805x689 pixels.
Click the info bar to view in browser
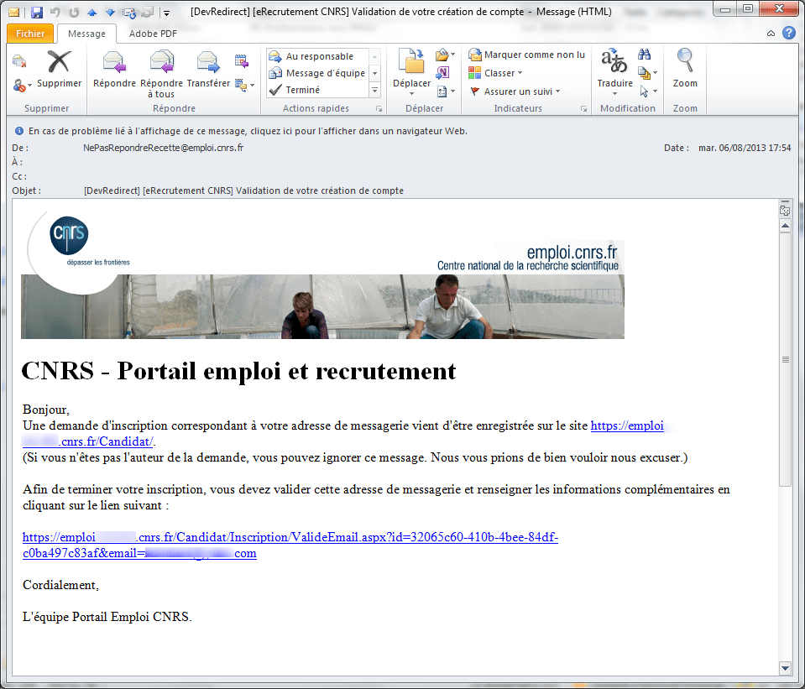coord(248,131)
